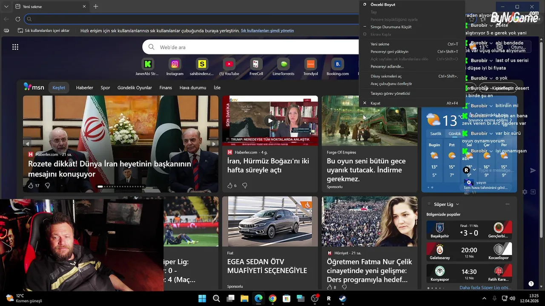
Task: Choose Önceki Boyut in window menu
Action: tap(412, 4)
